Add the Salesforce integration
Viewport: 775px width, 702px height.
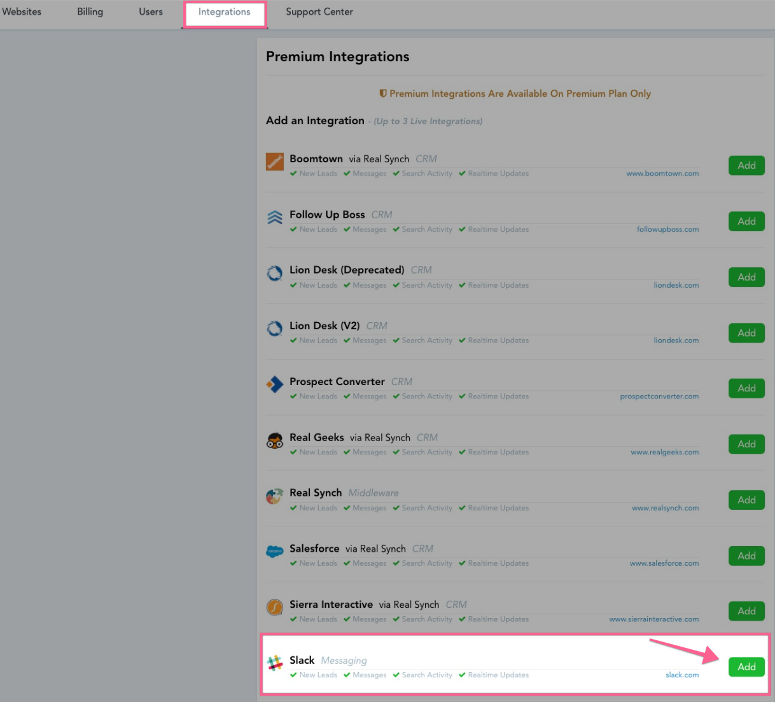click(x=746, y=556)
